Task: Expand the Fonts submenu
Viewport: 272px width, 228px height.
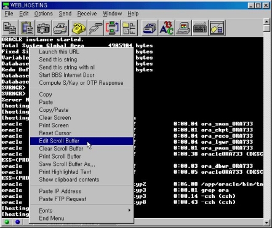Action: (81, 211)
